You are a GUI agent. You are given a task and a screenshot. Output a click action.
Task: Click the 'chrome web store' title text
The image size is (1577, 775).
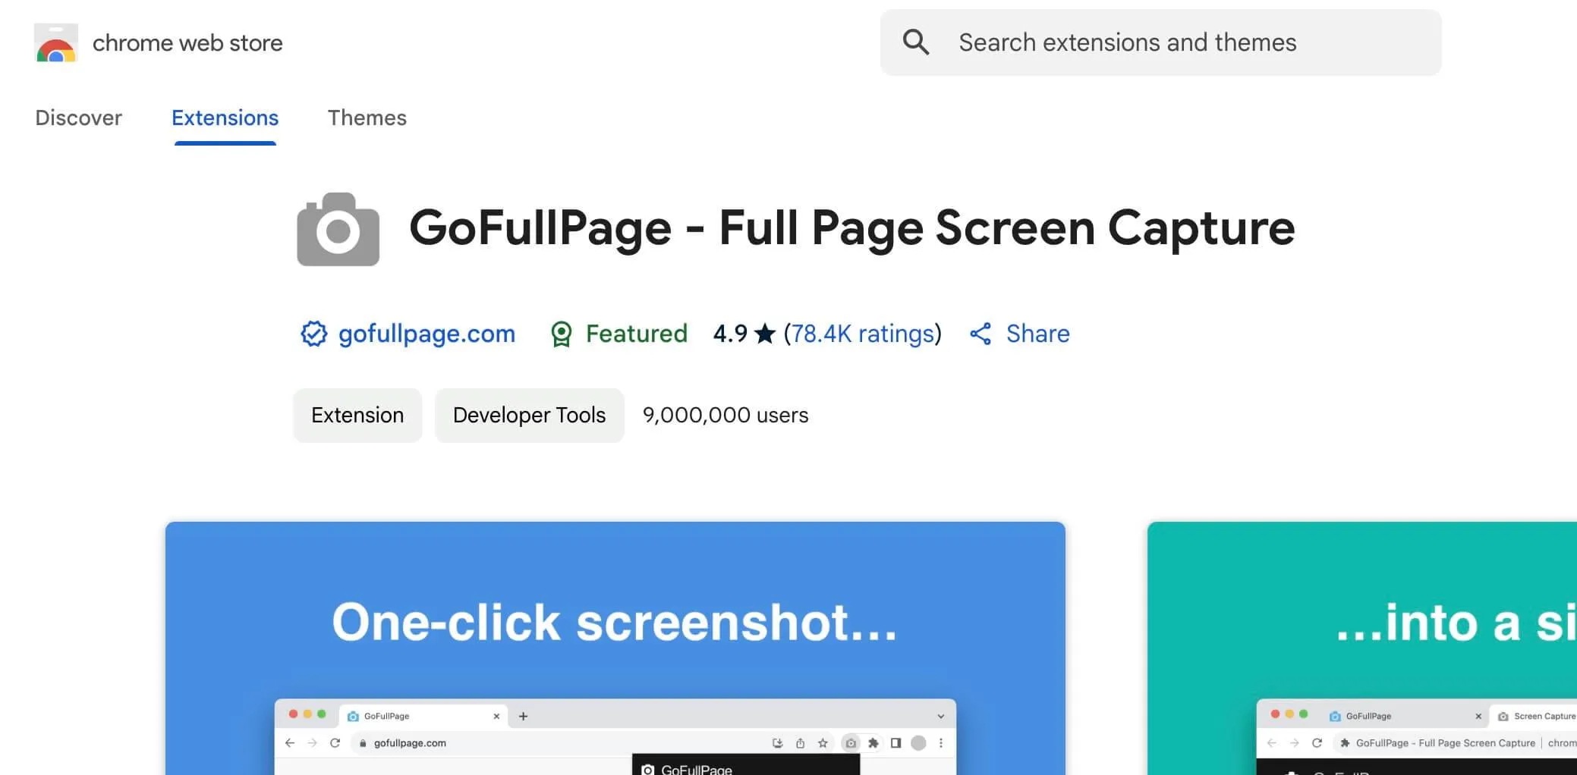pos(187,42)
